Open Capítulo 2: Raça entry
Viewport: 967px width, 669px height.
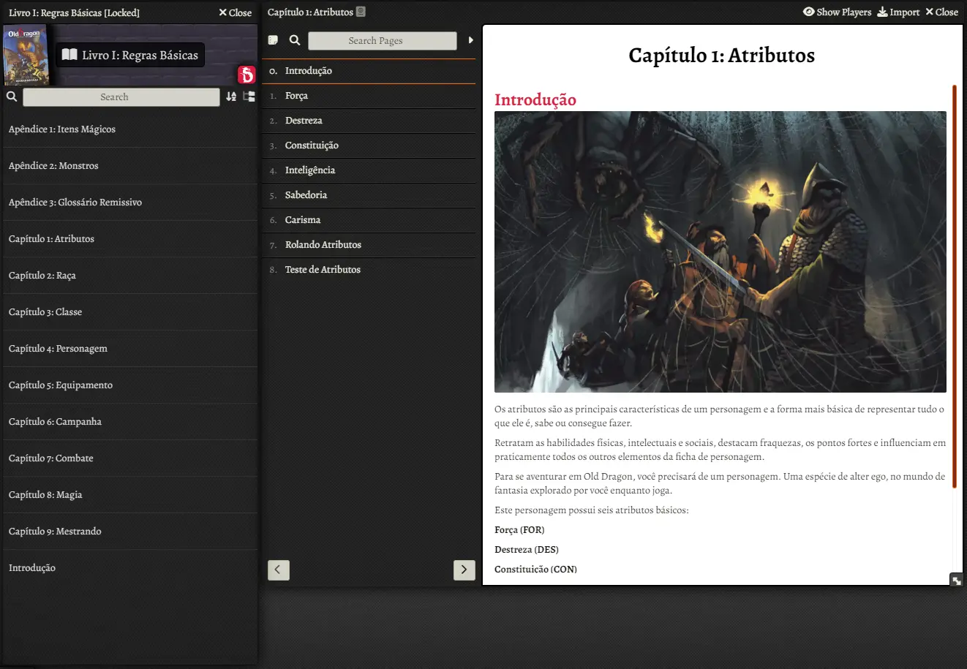point(130,276)
